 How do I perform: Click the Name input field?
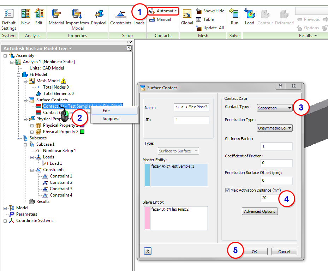191,107
